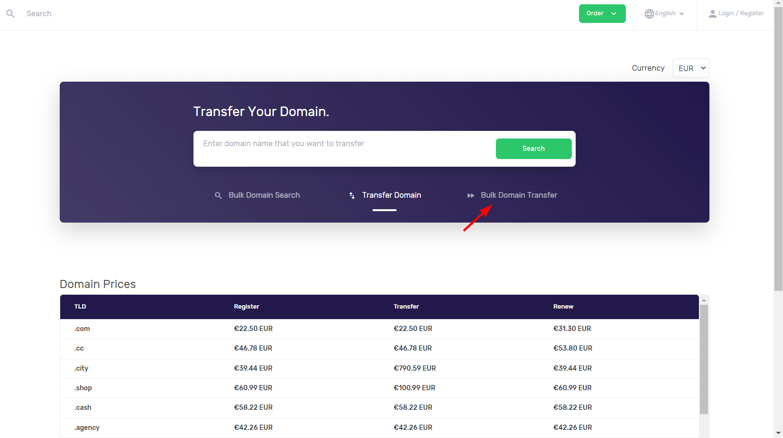
Task: Click the Currency label
Action: click(x=648, y=68)
